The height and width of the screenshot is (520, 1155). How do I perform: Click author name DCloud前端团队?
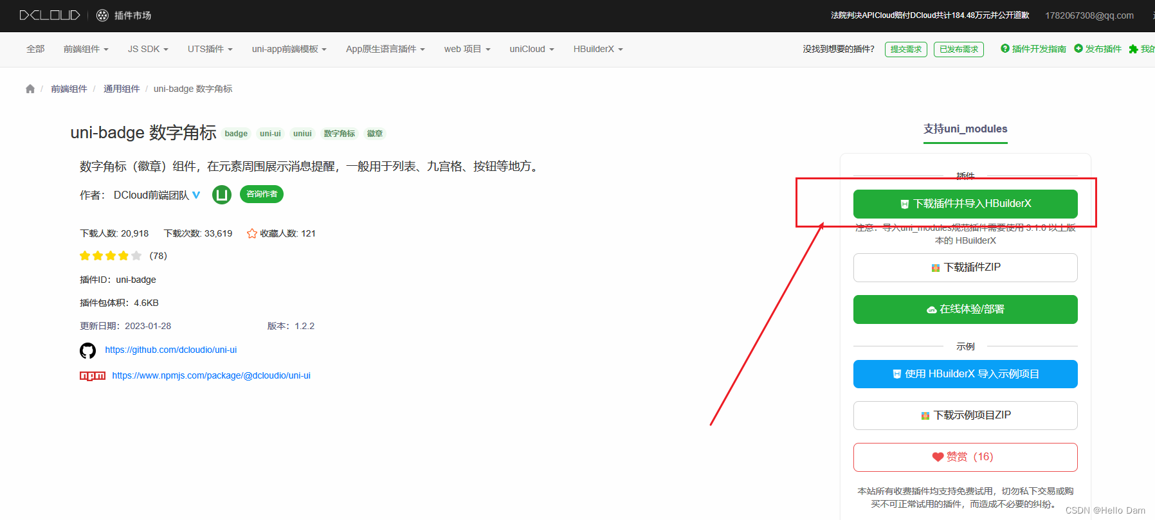coord(151,195)
